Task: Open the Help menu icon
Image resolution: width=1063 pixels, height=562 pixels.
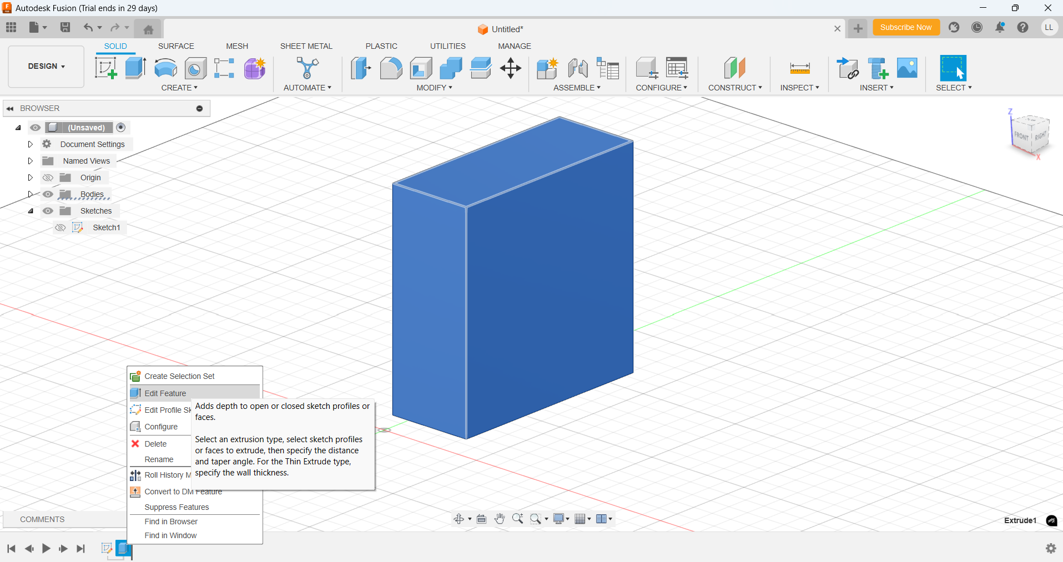Action: point(1022,27)
